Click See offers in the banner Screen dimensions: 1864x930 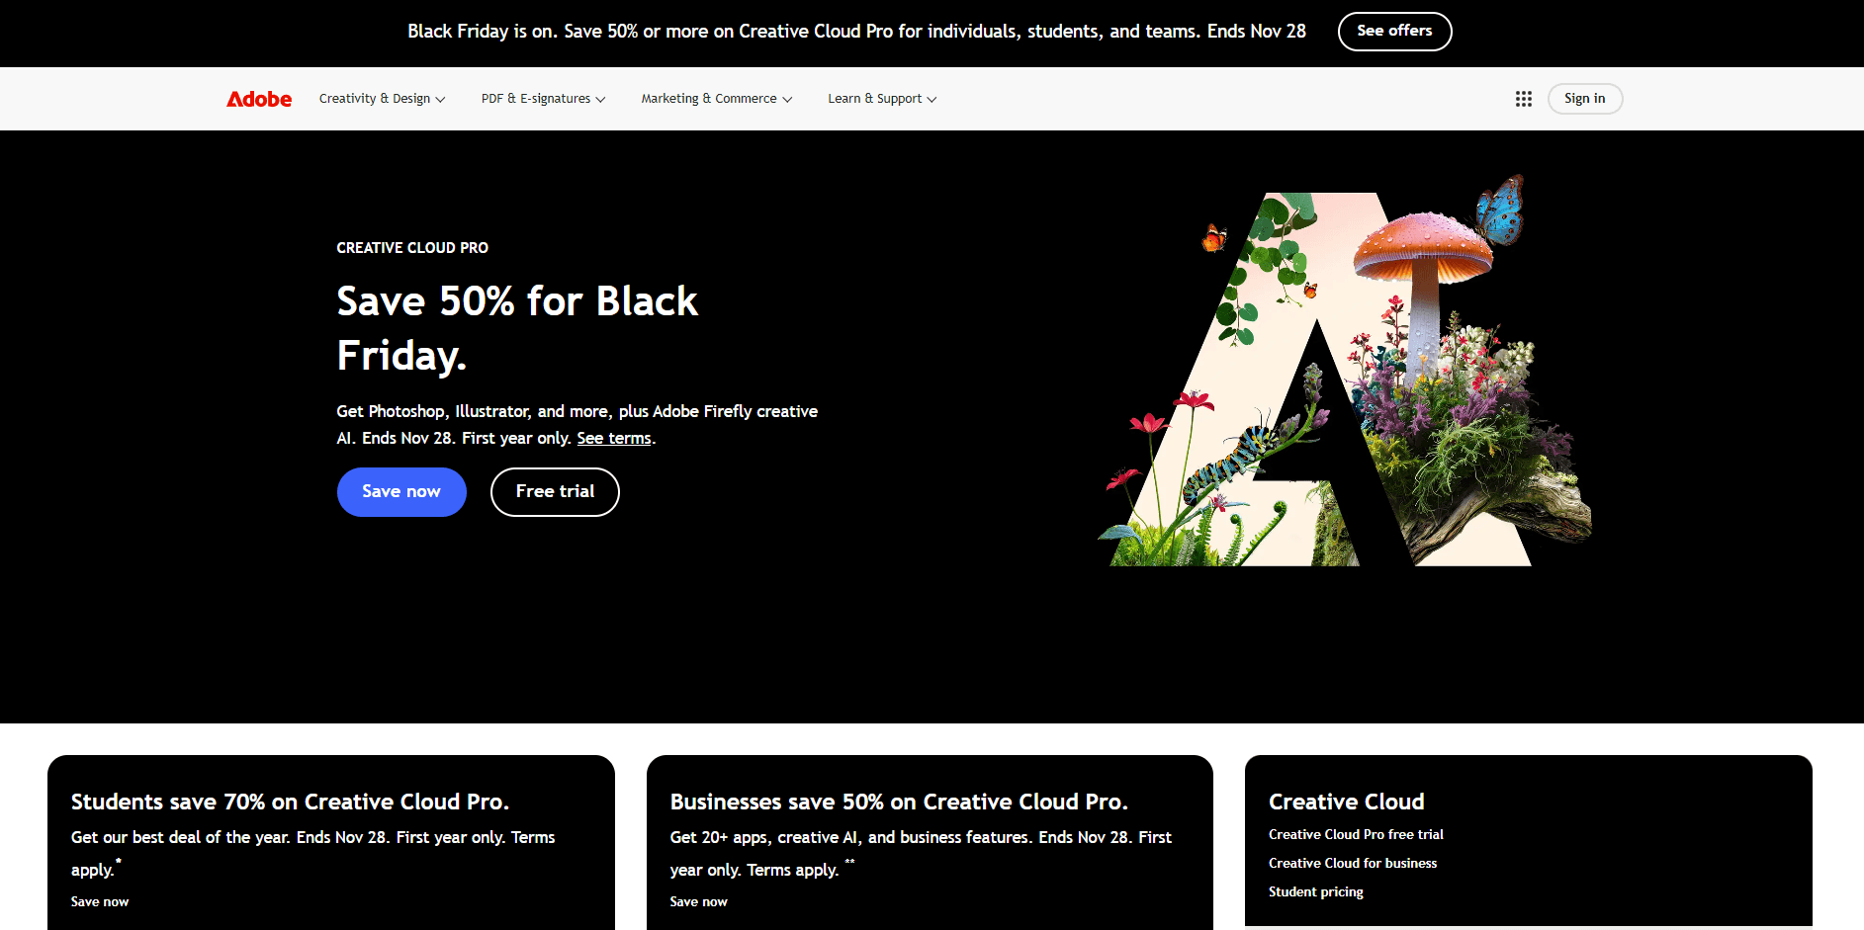[x=1394, y=32]
